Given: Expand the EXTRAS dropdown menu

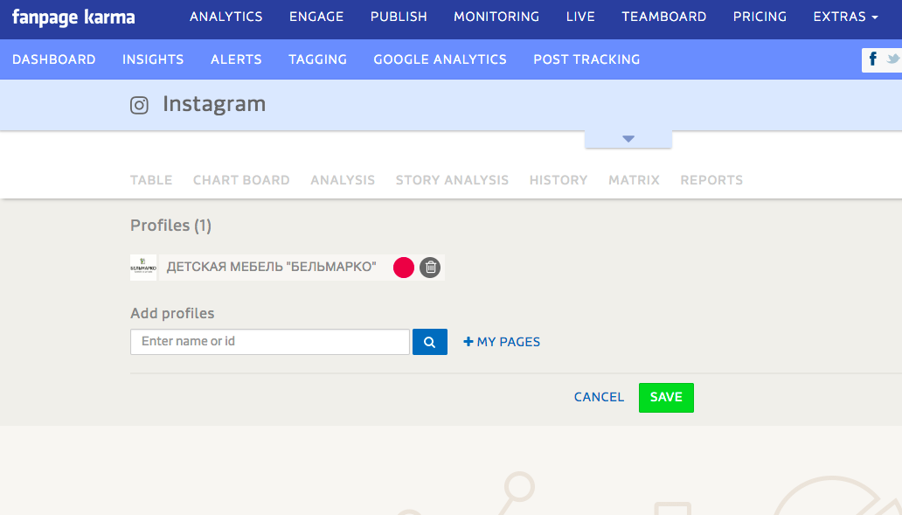Looking at the screenshot, I should (x=845, y=17).
